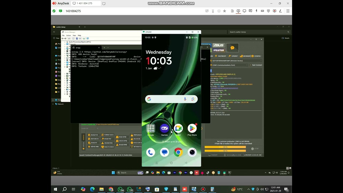Click the RESTORE NV button
343x193 pixels.
pyautogui.click(x=93, y=139)
